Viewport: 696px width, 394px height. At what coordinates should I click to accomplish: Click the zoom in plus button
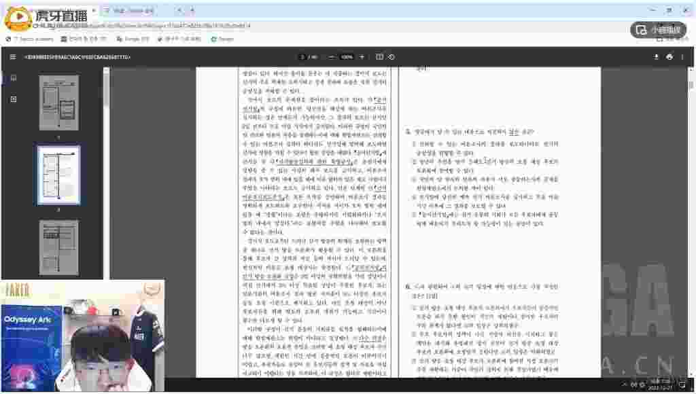[362, 57]
